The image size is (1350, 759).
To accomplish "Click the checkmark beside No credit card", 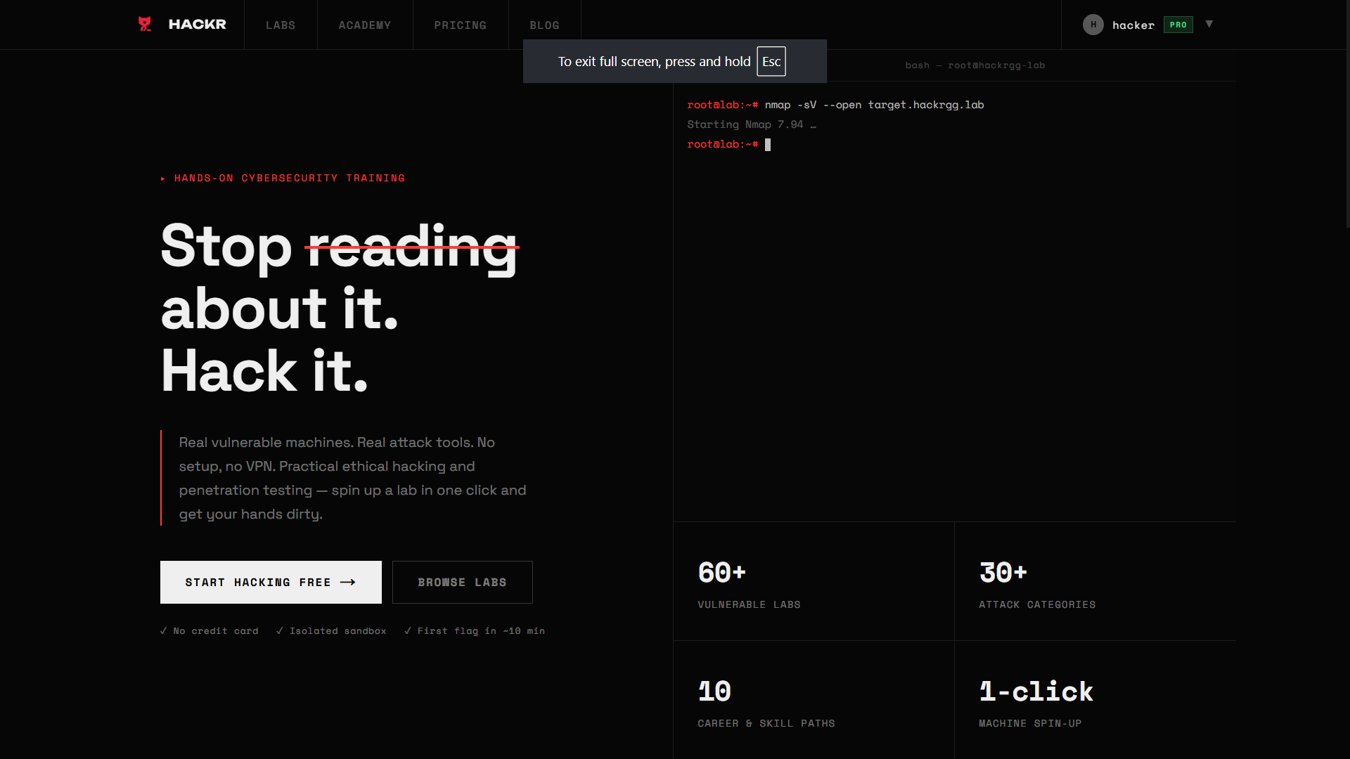I will click(164, 631).
